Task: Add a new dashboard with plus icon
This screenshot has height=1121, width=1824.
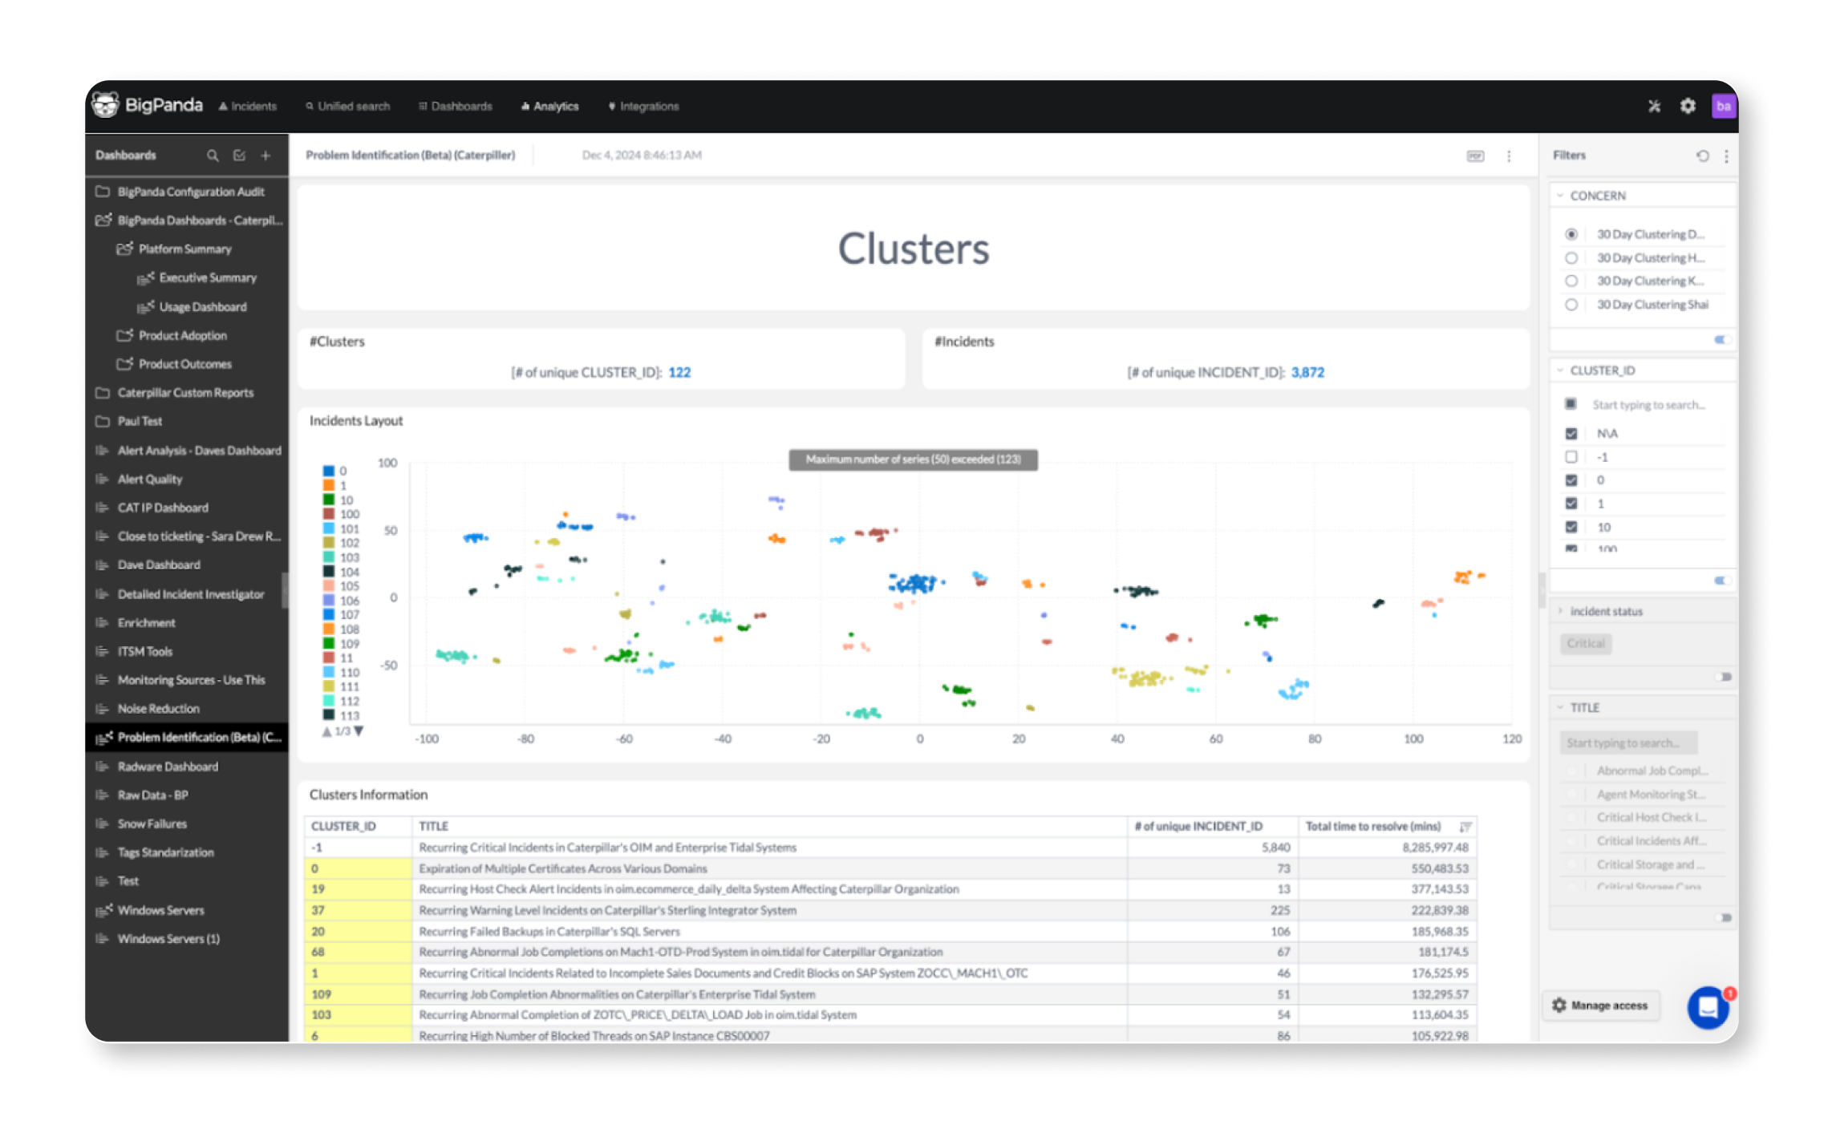Action: 265,156
